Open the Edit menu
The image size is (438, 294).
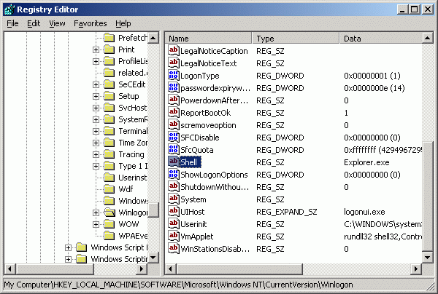pyautogui.click(x=34, y=23)
